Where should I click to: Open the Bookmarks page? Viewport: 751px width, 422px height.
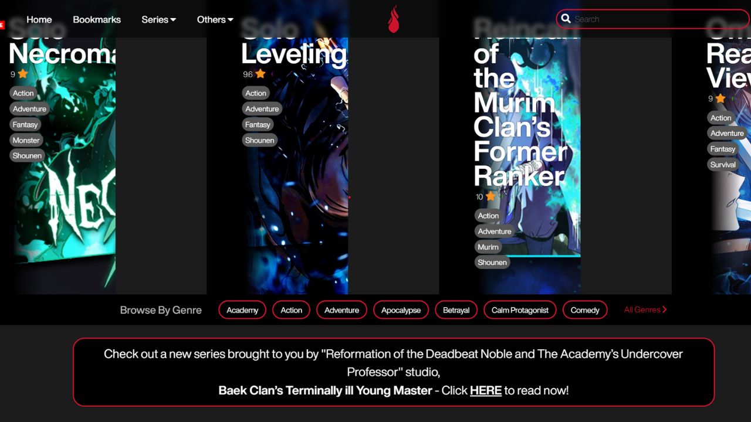[97, 19]
